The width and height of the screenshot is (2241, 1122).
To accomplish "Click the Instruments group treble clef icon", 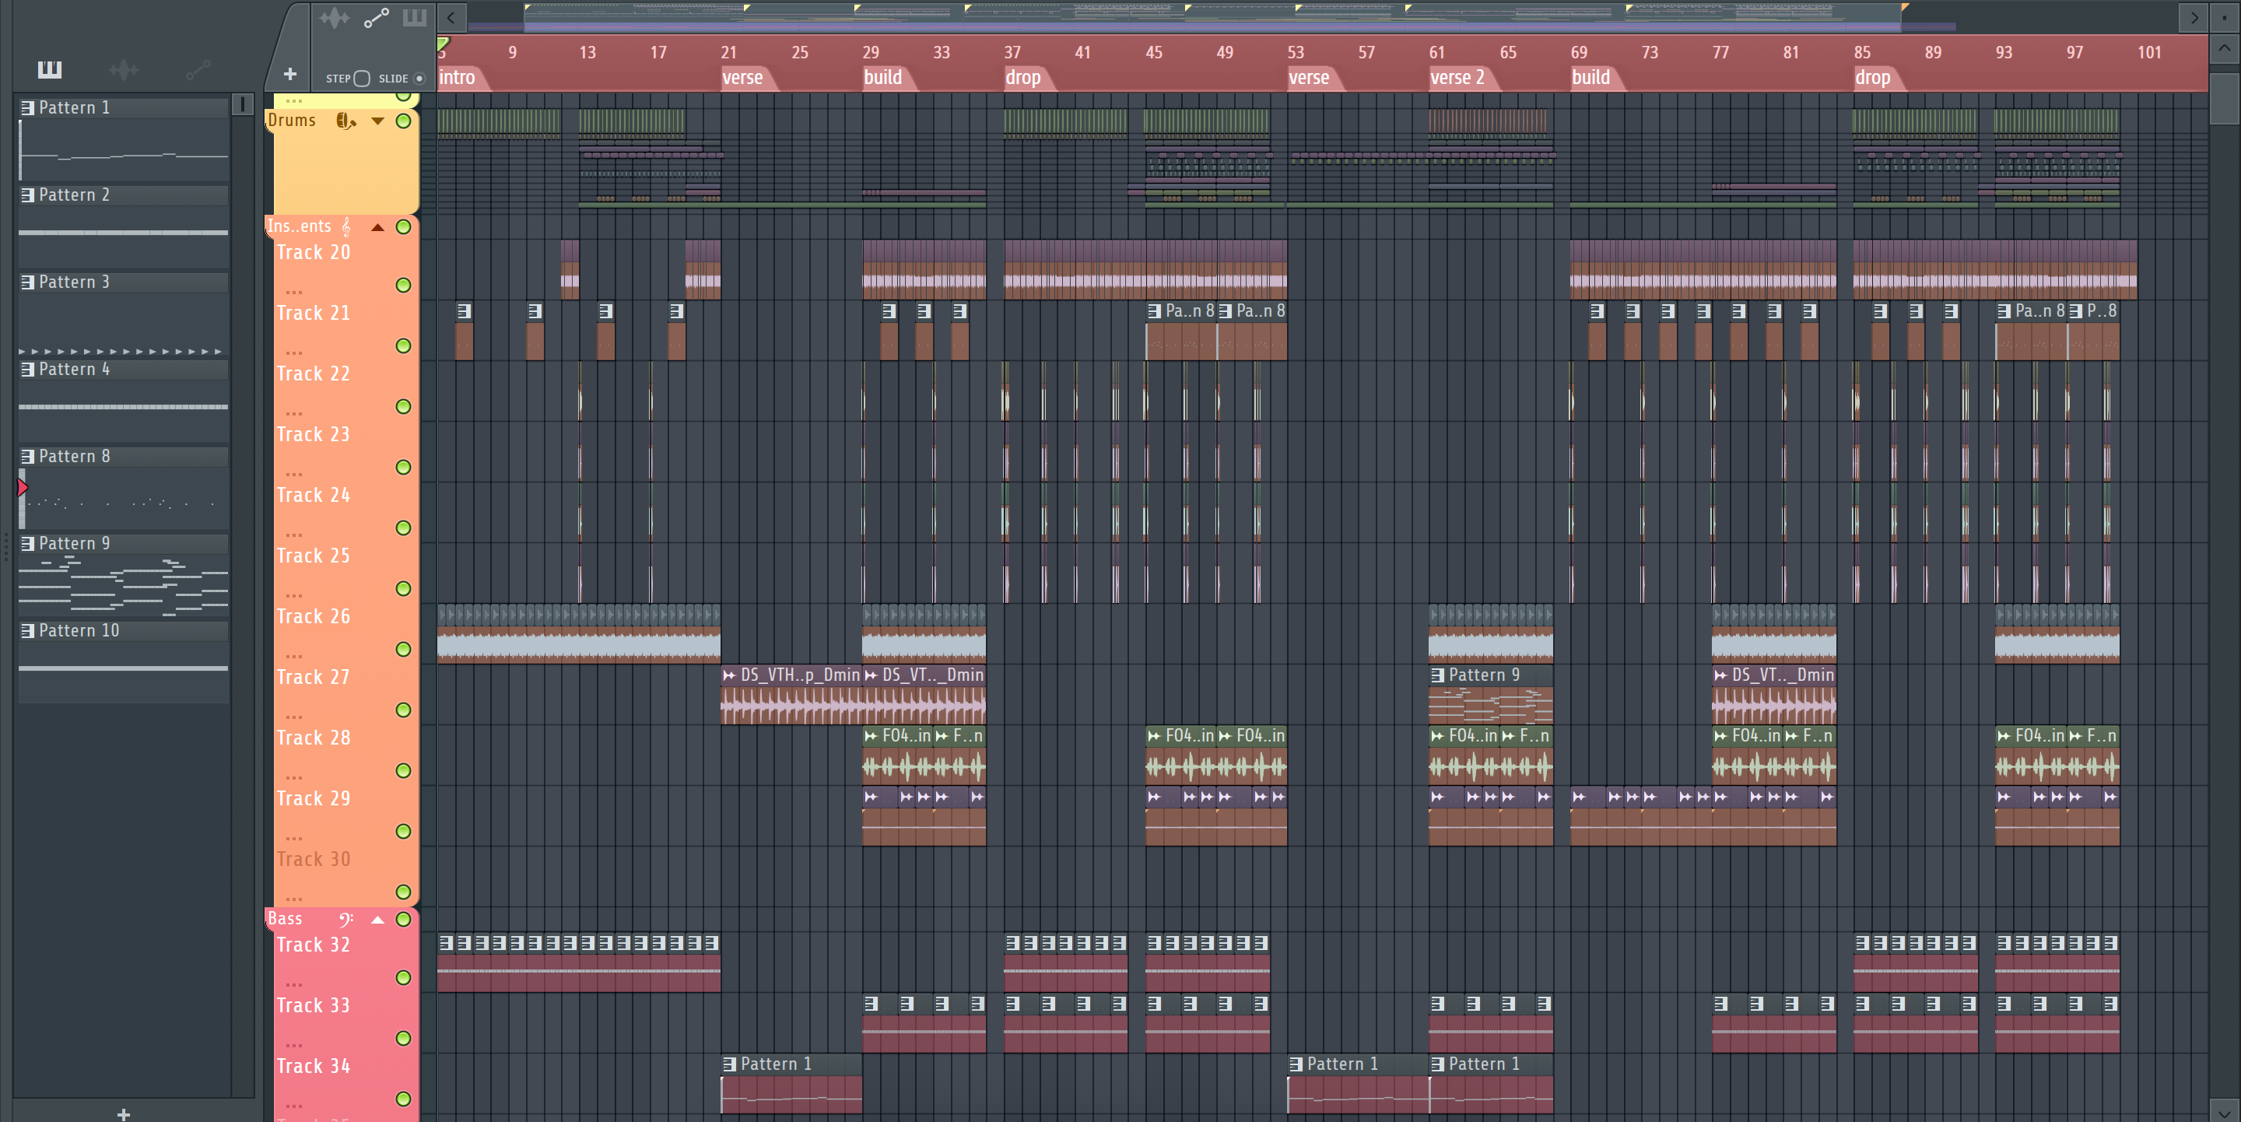I will point(346,227).
